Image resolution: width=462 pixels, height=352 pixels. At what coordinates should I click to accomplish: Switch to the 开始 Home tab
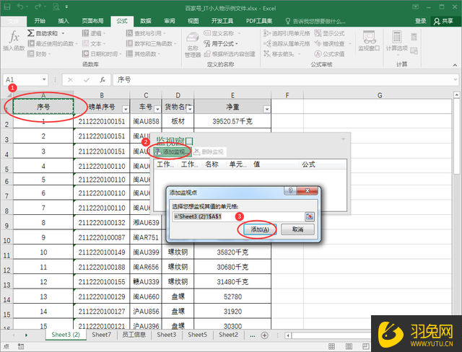[40, 21]
